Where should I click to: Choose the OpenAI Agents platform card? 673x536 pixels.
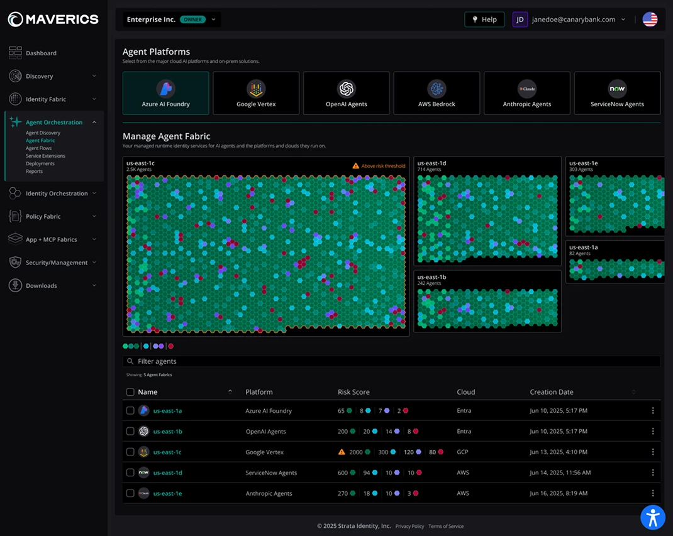coord(347,93)
